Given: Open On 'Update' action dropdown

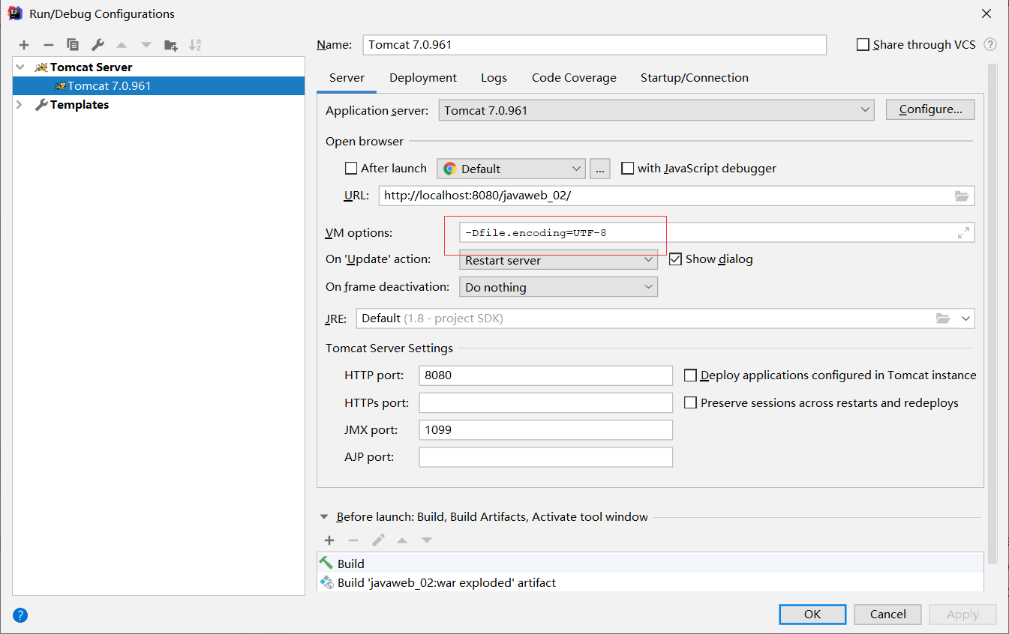Looking at the screenshot, I should 558,260.
